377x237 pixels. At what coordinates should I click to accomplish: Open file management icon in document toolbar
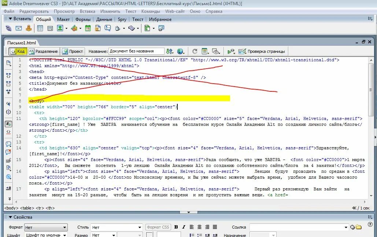click(170, 51)
